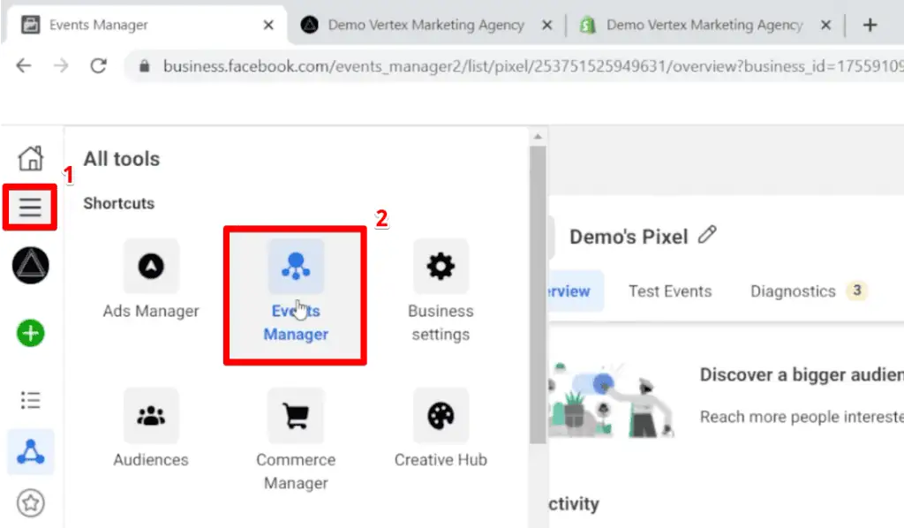Image resolution: width=904 pixels, height=528 pixels.
Task: Toggle the All tools hamburger menu
Action: [x=30, y=207]
